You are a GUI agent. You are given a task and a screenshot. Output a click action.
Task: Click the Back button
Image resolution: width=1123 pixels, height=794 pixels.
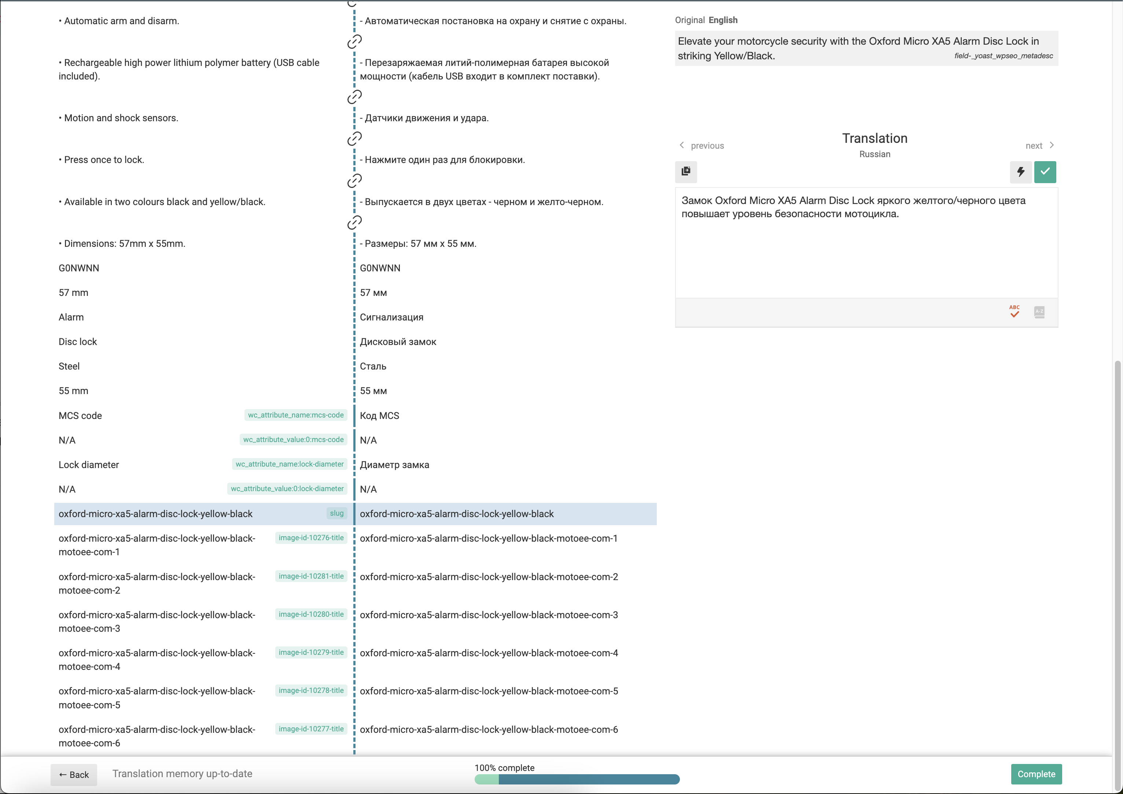pyautogui.click(x=74, y=775)
